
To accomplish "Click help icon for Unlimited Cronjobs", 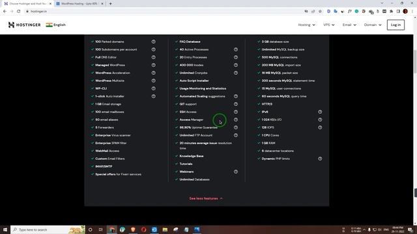I will 236,73.
